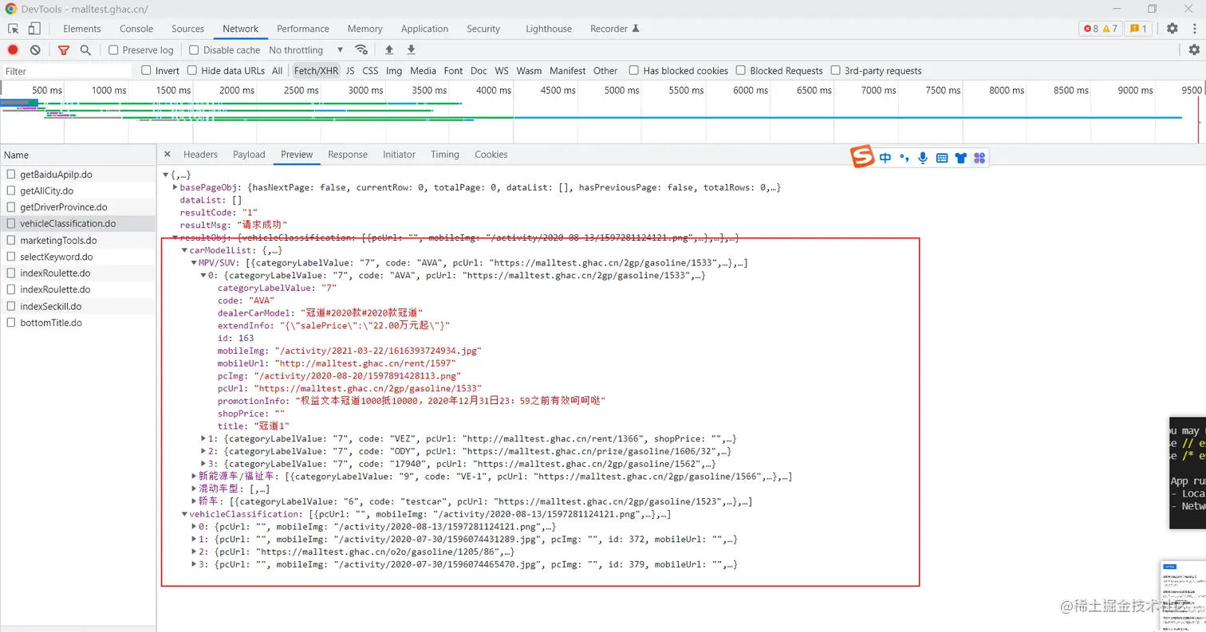This screenshot has height=632, width=1206.
Task: View the raw Response tab
Action: pos(348,155)
